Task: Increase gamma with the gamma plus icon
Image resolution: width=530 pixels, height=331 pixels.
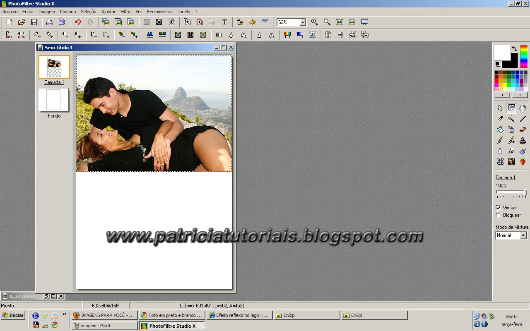Action: (106, 35)
